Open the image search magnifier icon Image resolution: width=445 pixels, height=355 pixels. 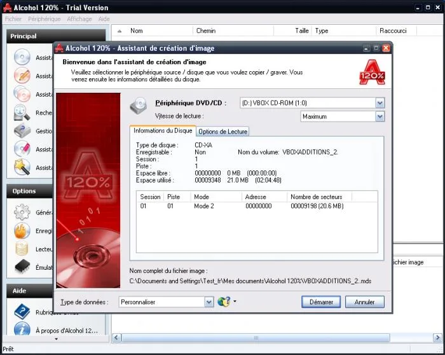pyautogui.click(x=22, y=113)
